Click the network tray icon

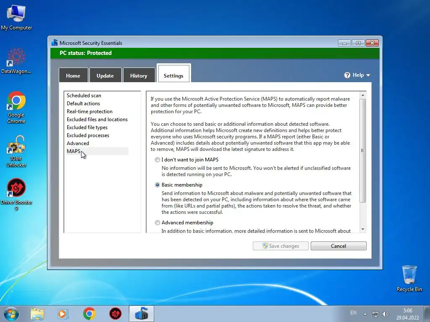tap(375, 314)
